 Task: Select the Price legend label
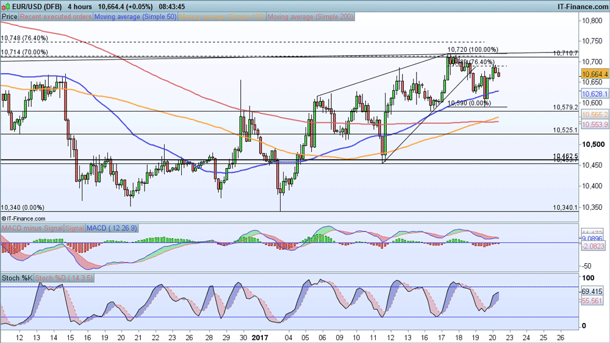coord(10,16)
